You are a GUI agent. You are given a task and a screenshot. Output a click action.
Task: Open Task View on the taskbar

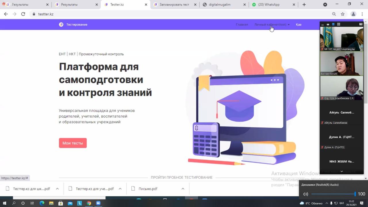coord(32,203)
